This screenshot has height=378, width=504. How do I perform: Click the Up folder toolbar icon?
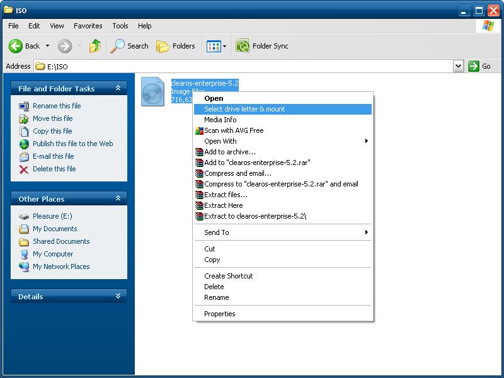[x=95, y=46]
